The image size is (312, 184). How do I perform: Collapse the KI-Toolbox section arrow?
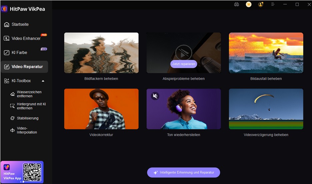[x=43, y=81]
